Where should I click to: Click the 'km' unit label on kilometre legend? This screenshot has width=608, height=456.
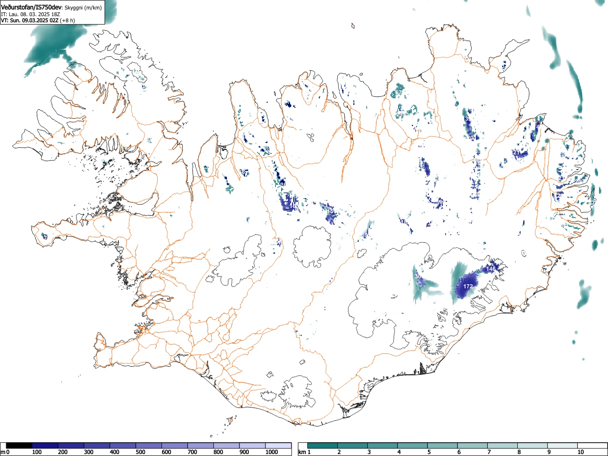[302, 452]
